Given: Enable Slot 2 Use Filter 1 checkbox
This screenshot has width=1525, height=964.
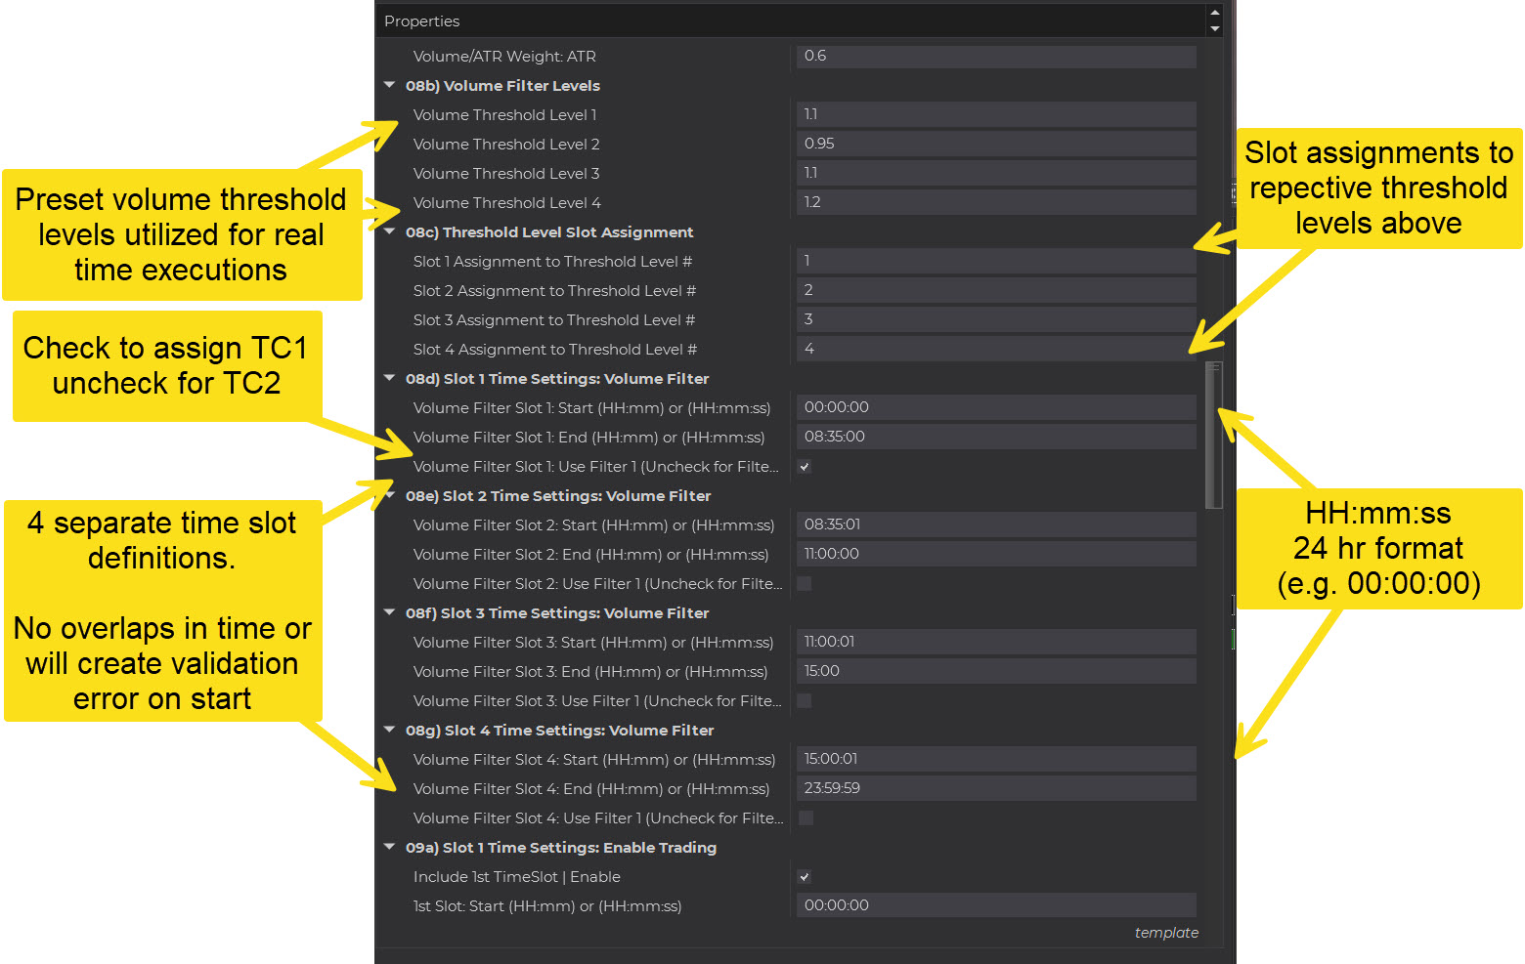Looking at the screenshot, I should tap(804, 584).
